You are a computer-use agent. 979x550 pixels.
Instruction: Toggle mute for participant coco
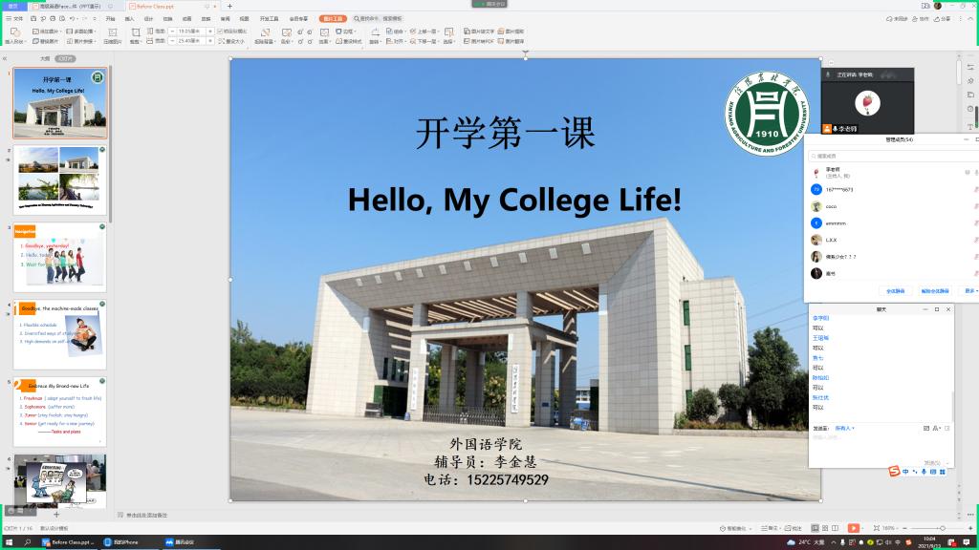pyautogui.click(x=975, y=206)
